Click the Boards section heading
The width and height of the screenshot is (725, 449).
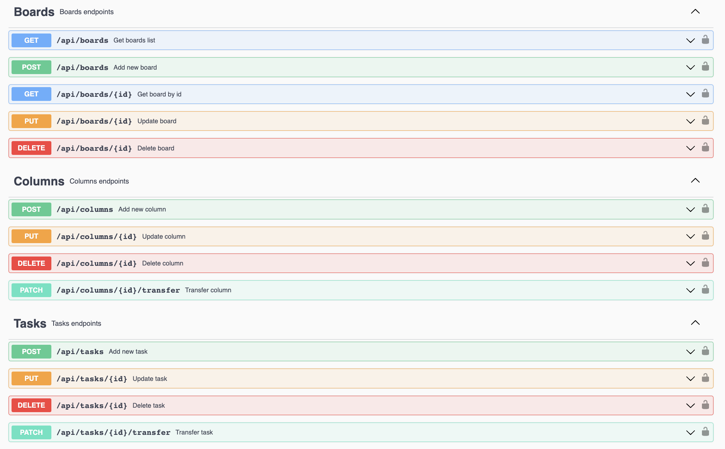34,12
